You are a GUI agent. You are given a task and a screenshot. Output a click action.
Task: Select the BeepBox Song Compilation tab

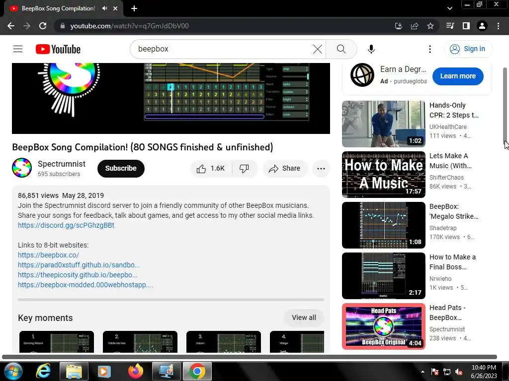point(59,8)
